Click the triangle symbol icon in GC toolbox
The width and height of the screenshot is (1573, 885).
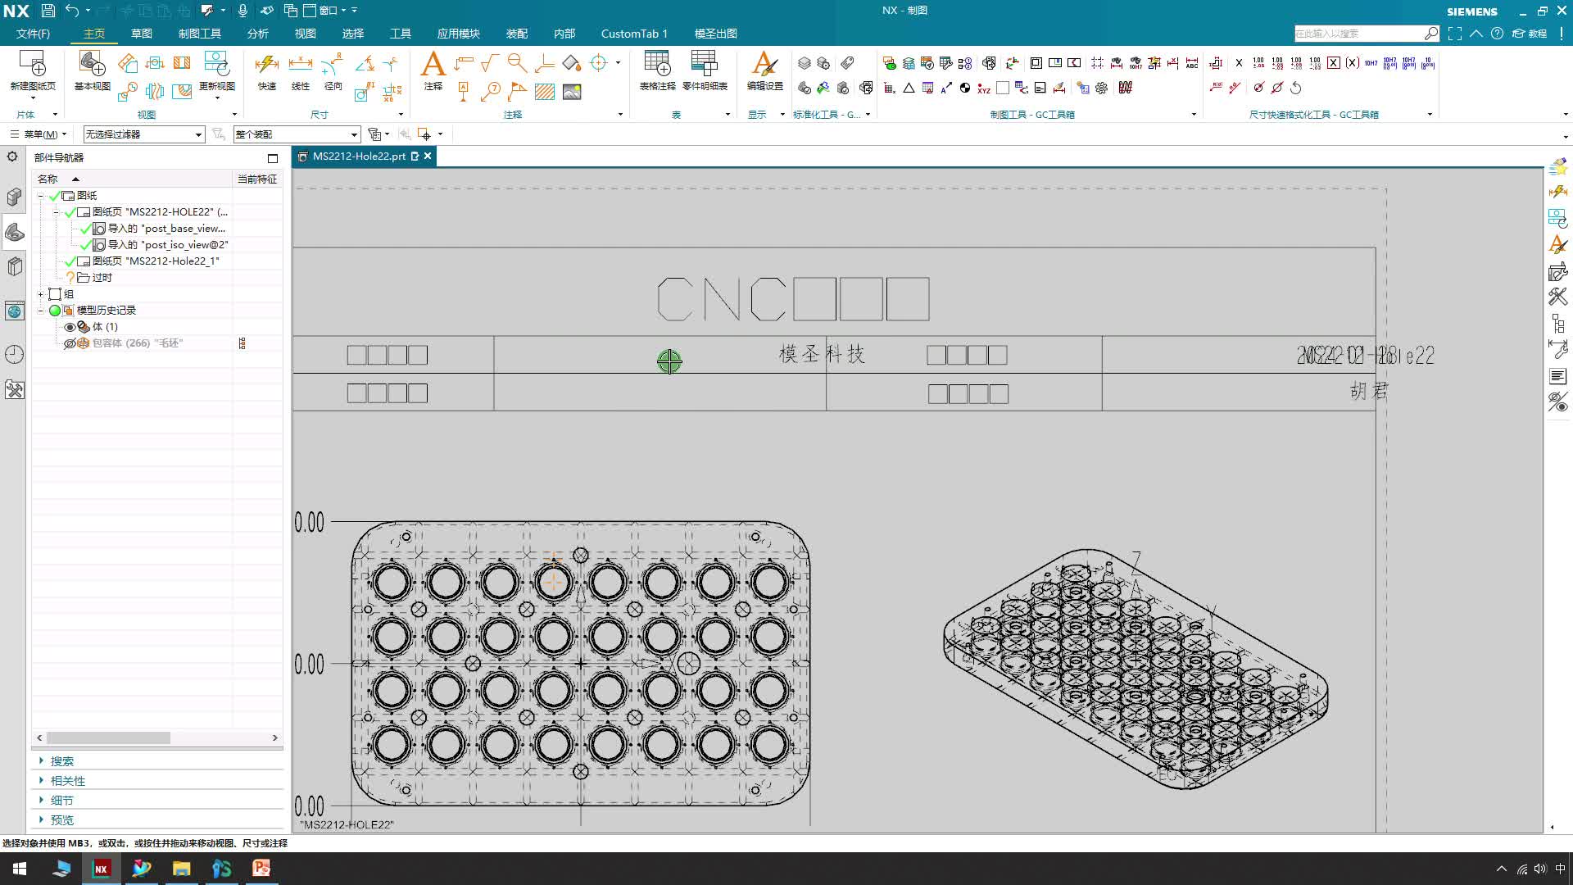click(x=909, y=88)
